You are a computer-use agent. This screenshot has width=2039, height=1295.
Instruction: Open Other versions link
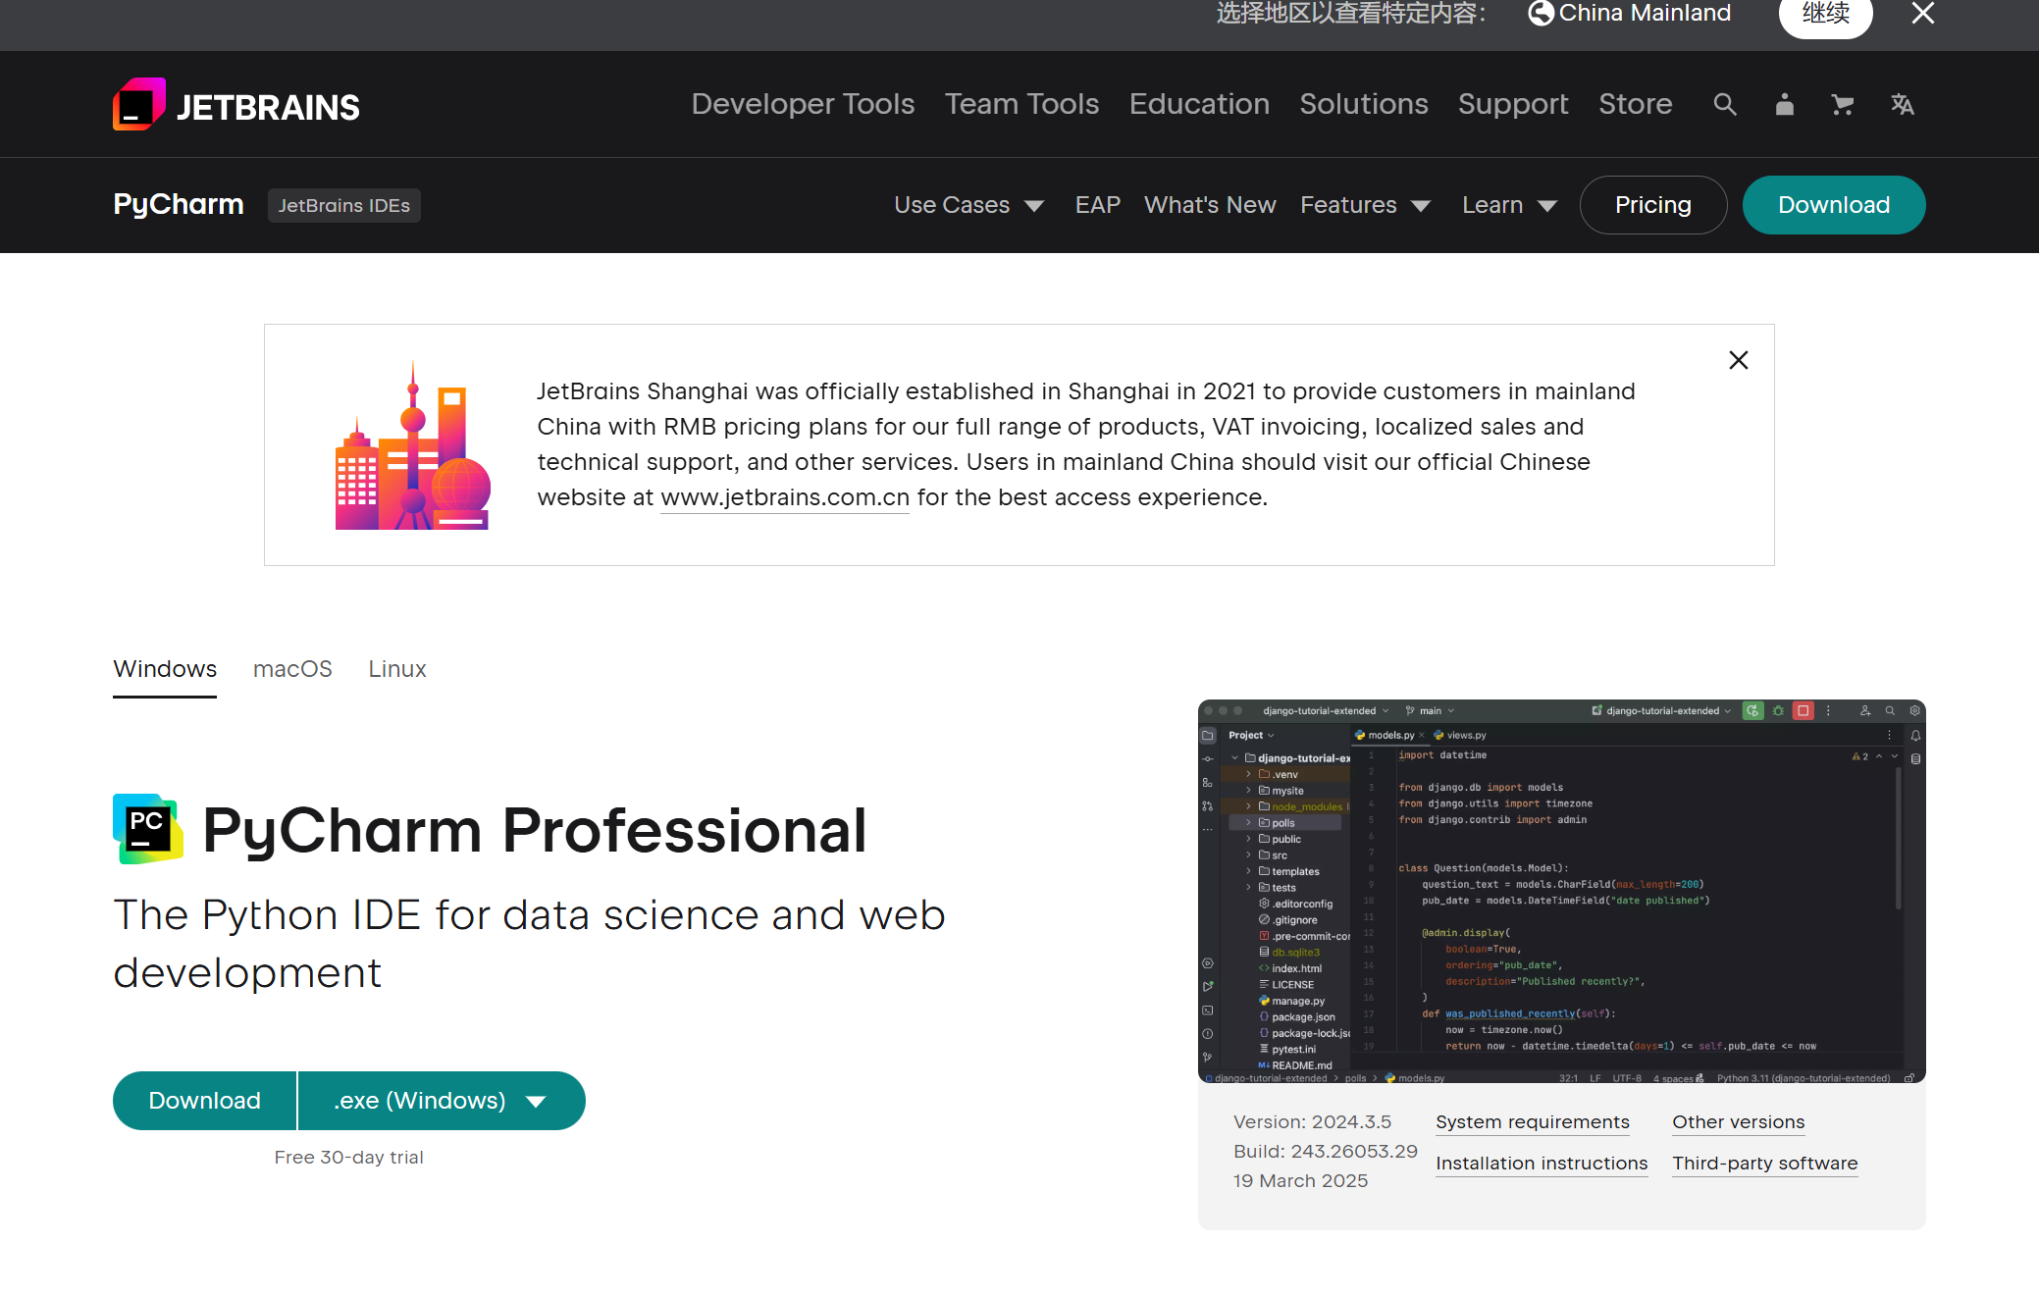click(1739, 1122)
